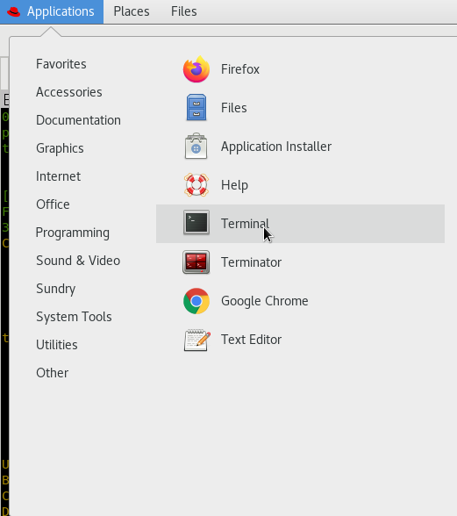Select the Internet category
The height and width of the screenshot is (516, 457).
pyautogui.click(x=58, y=176)
